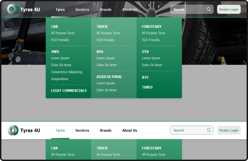This screenshot has height=161, width=248.
Task: Open CAR in the lower white-header mega menu
Action: point(54,148)
